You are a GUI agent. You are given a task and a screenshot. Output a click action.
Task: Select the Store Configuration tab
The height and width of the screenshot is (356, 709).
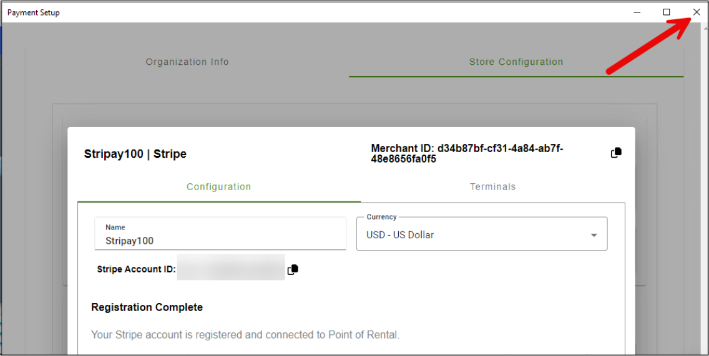516,62
